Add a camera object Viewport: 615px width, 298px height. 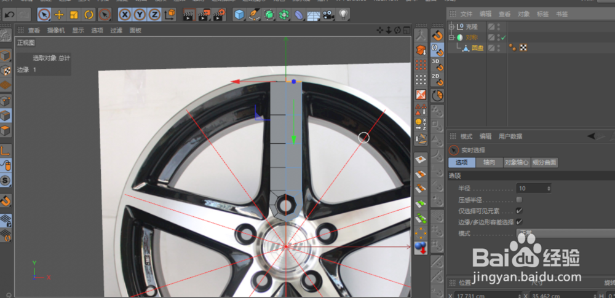[328, 15]
